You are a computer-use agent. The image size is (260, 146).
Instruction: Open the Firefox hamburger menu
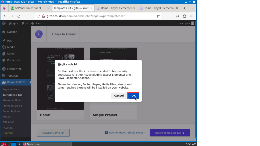coord(191,16)
